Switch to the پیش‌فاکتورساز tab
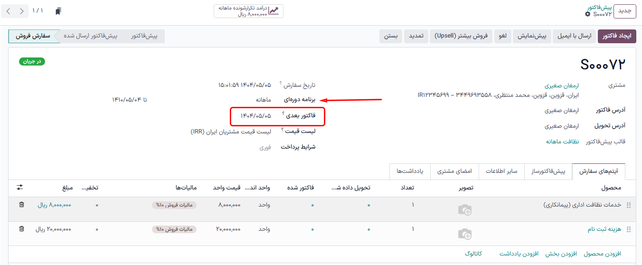The image size is (642, 265). (x=548, y=171)
